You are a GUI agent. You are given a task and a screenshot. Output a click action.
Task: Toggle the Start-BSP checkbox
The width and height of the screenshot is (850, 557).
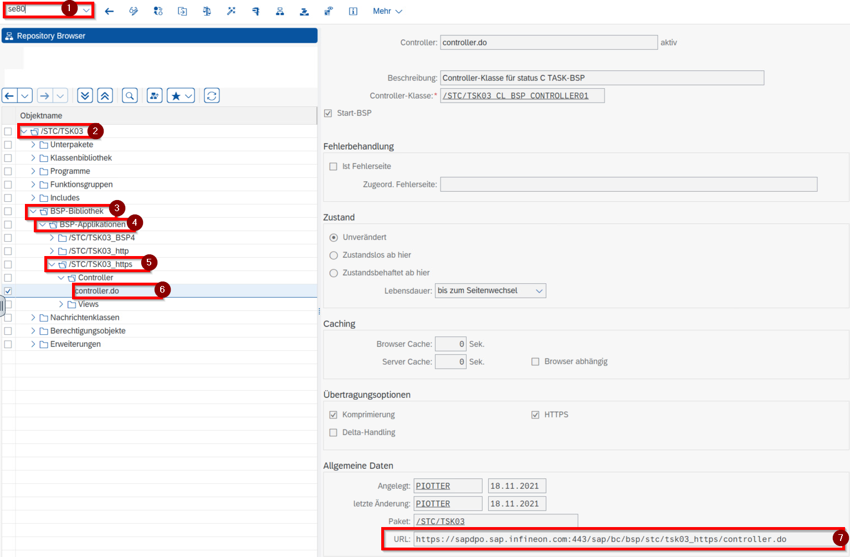coord(328,113)
